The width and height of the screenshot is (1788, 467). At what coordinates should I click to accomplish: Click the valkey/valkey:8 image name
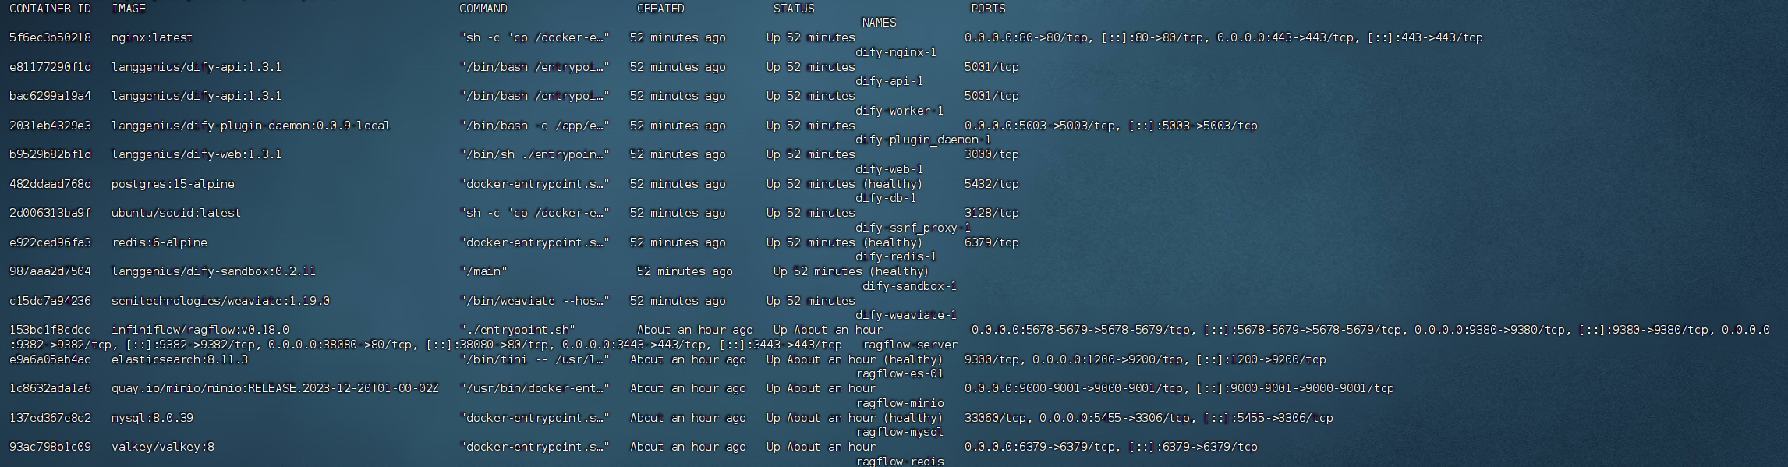point(163,447)
